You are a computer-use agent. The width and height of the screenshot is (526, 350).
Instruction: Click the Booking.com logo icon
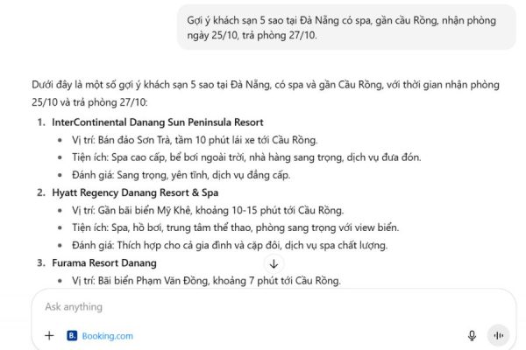(72, 335)
